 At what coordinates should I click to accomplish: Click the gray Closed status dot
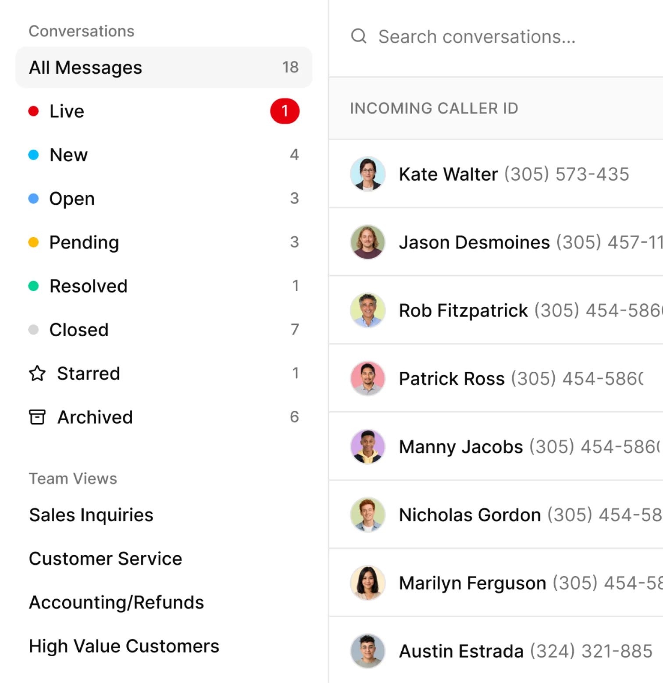[x=33, y=330]
